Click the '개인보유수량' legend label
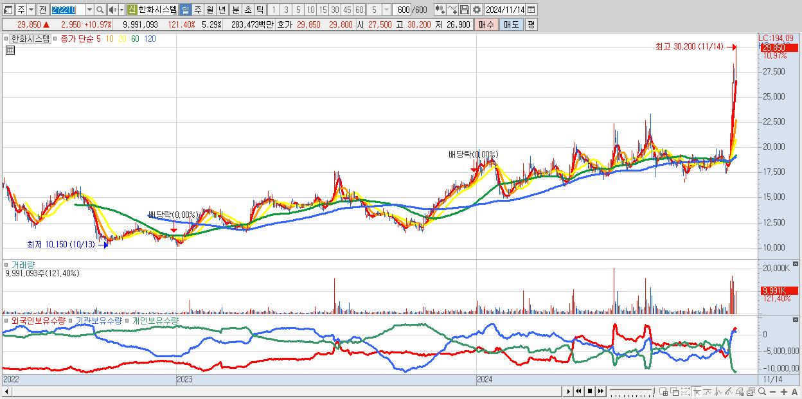 156,320
